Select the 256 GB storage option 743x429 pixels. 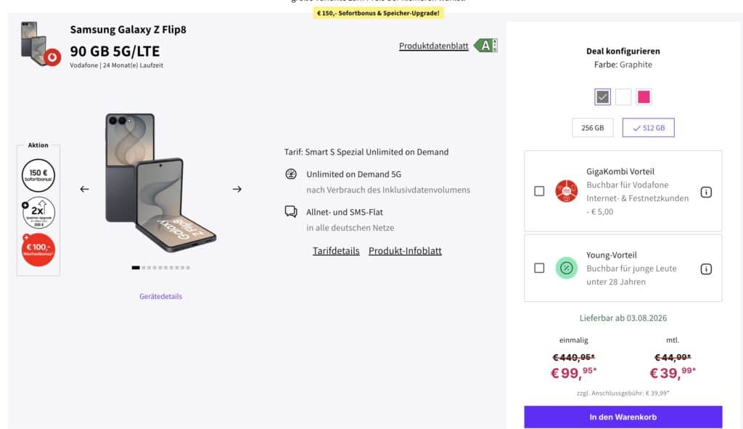point(593,128)
